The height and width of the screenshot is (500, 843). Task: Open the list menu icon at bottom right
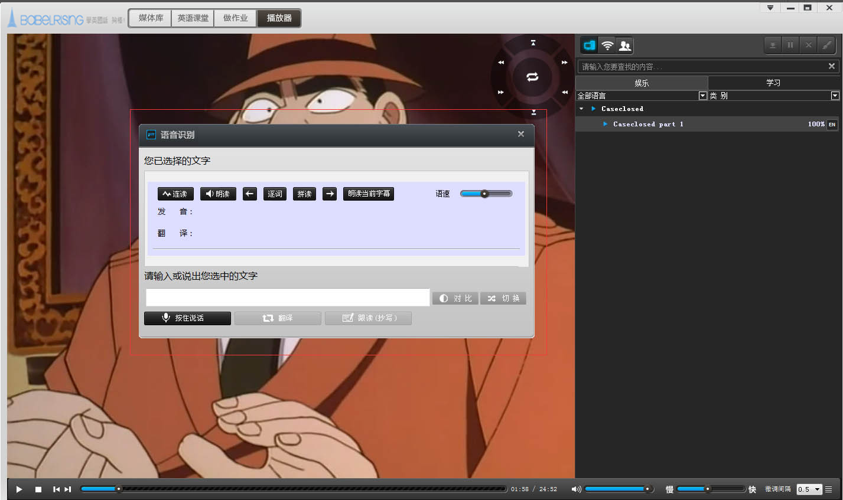click(828, 489)
